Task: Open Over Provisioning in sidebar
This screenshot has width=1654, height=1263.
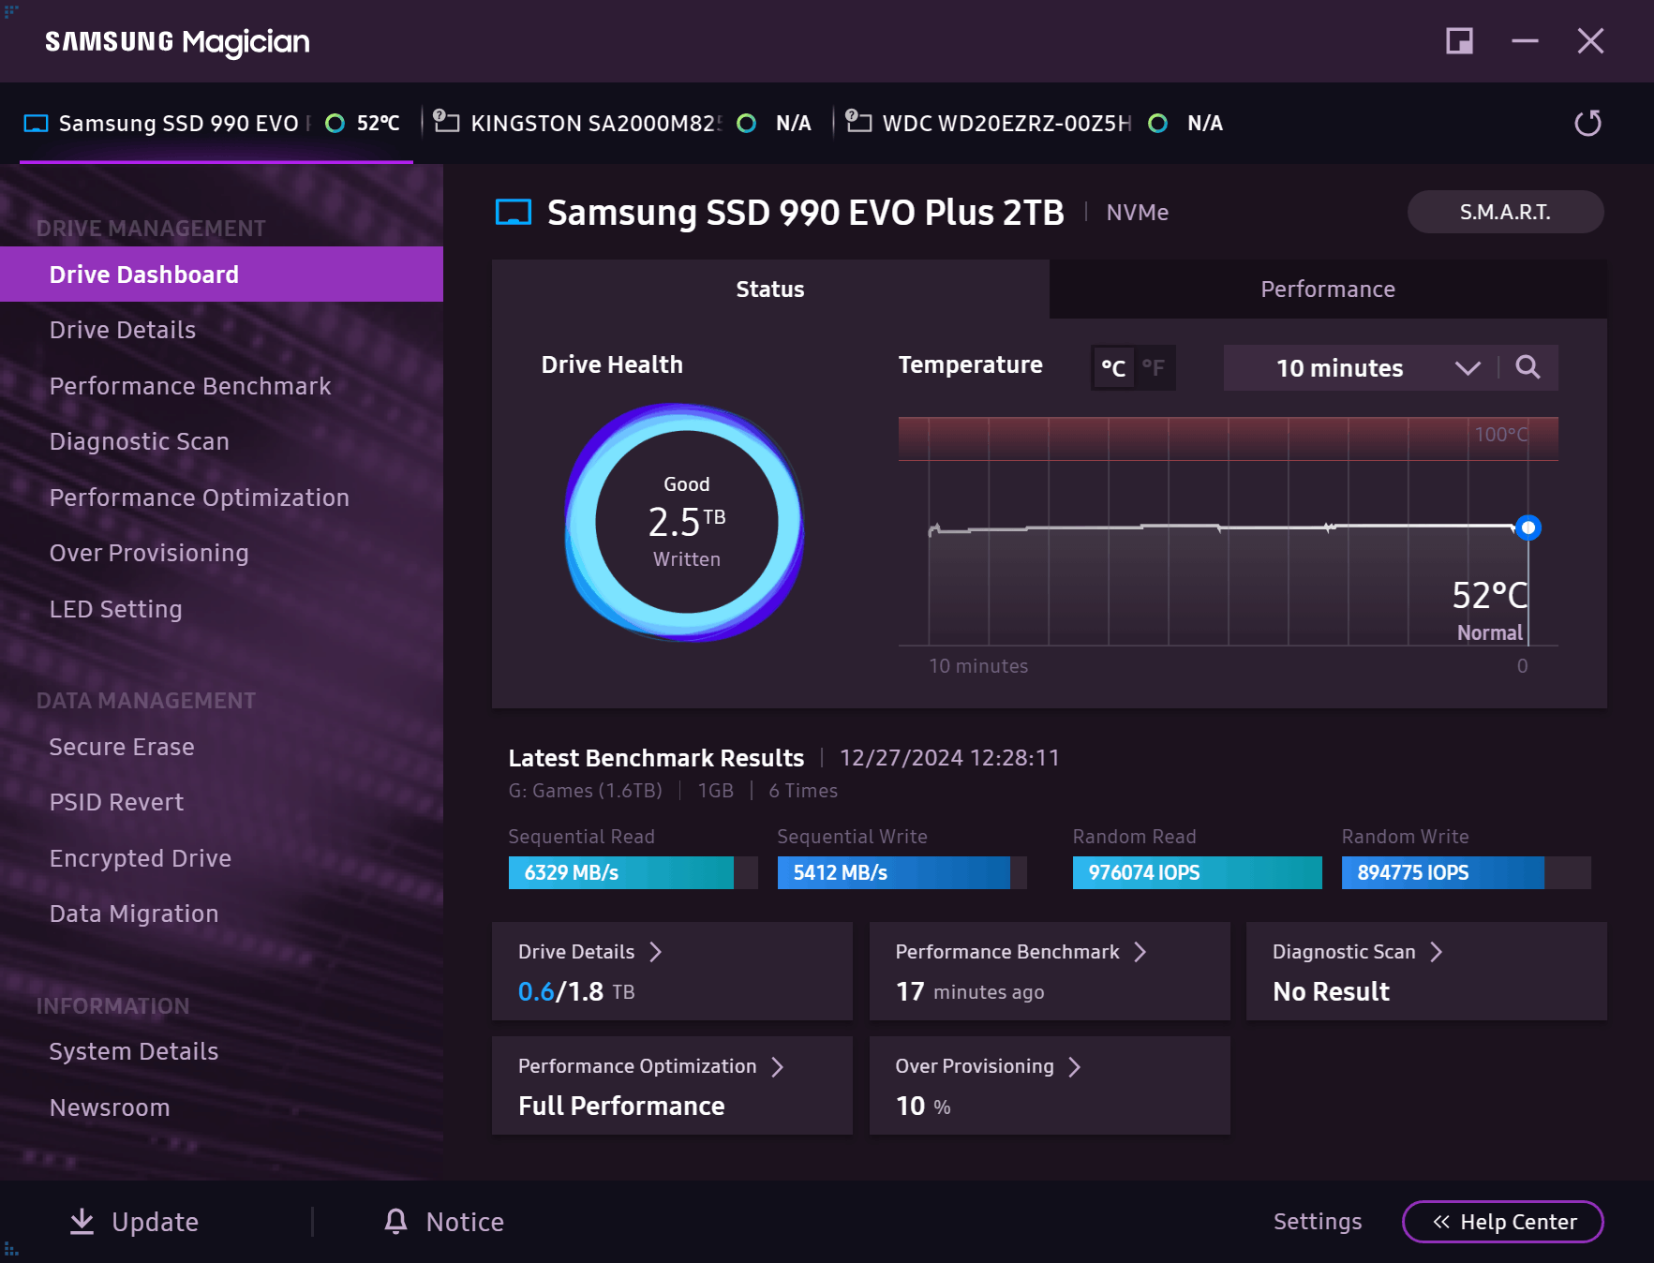Action: [x=221, y=553]
